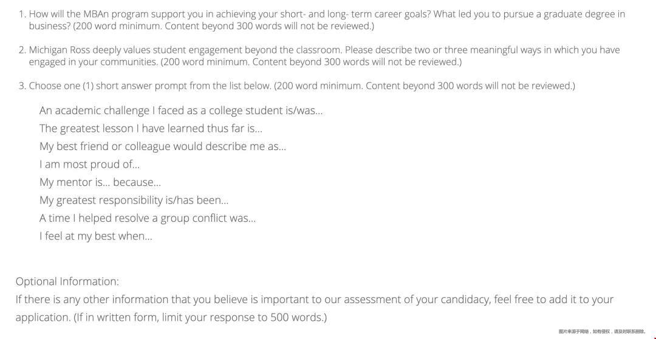Screen dimensions: 656x339
Task: Click the number 3 list marker
Action: click(22, 86)
